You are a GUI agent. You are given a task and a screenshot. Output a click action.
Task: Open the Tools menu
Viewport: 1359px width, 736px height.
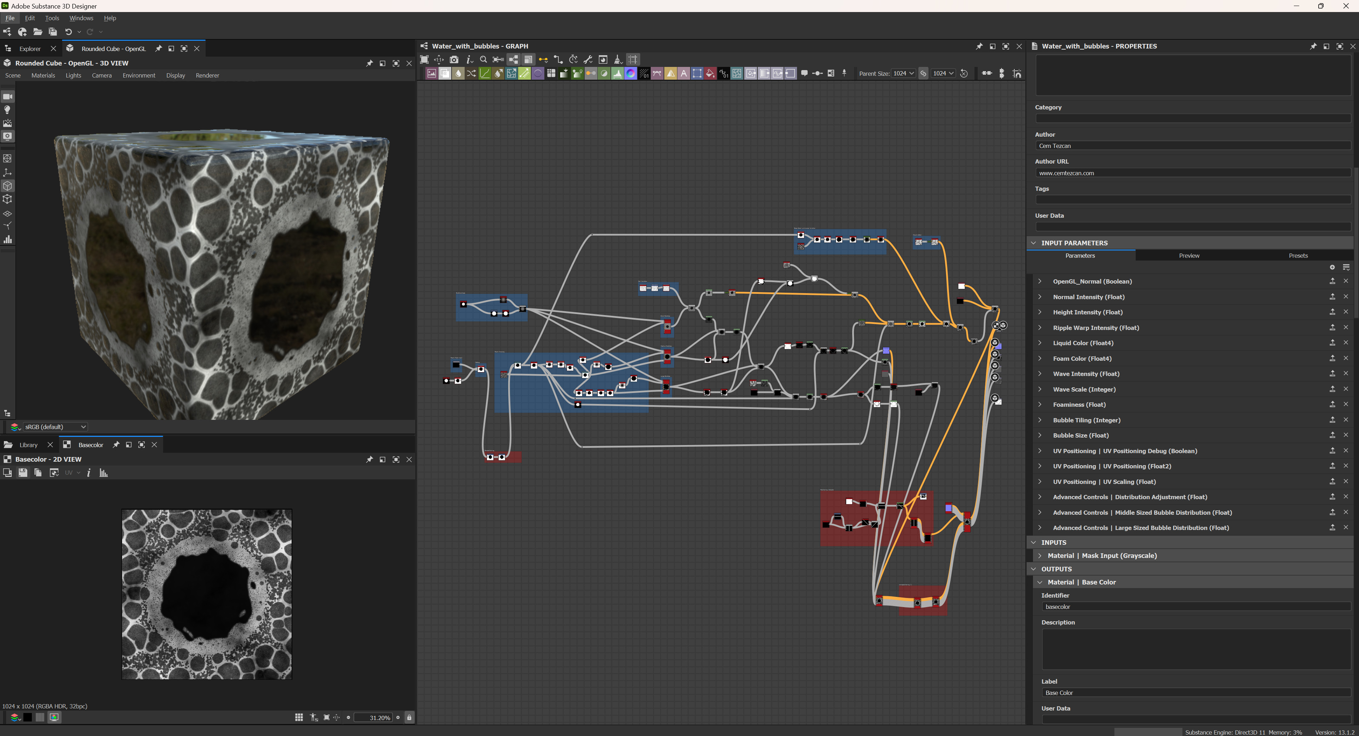coord(52,18)
